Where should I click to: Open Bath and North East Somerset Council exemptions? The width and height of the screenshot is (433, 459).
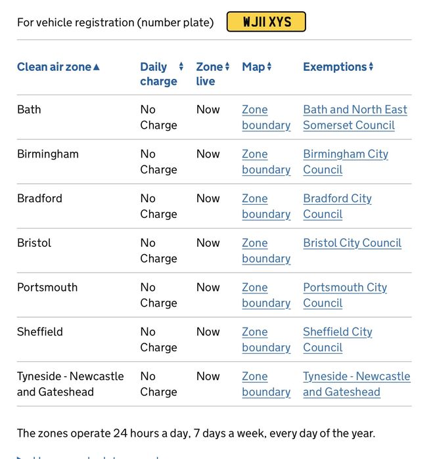pyautogui.click(x=355, y=118)
